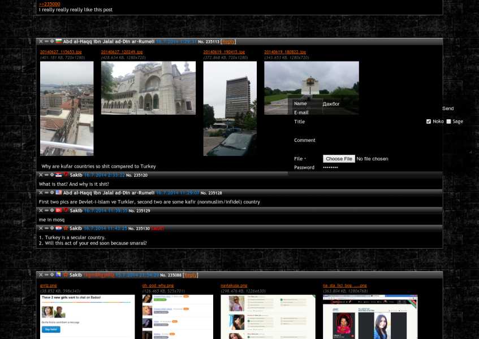The width and height of the screenshot is (479, 339).
Task: Open the oh_god_why.png file link
Action: 158,285
